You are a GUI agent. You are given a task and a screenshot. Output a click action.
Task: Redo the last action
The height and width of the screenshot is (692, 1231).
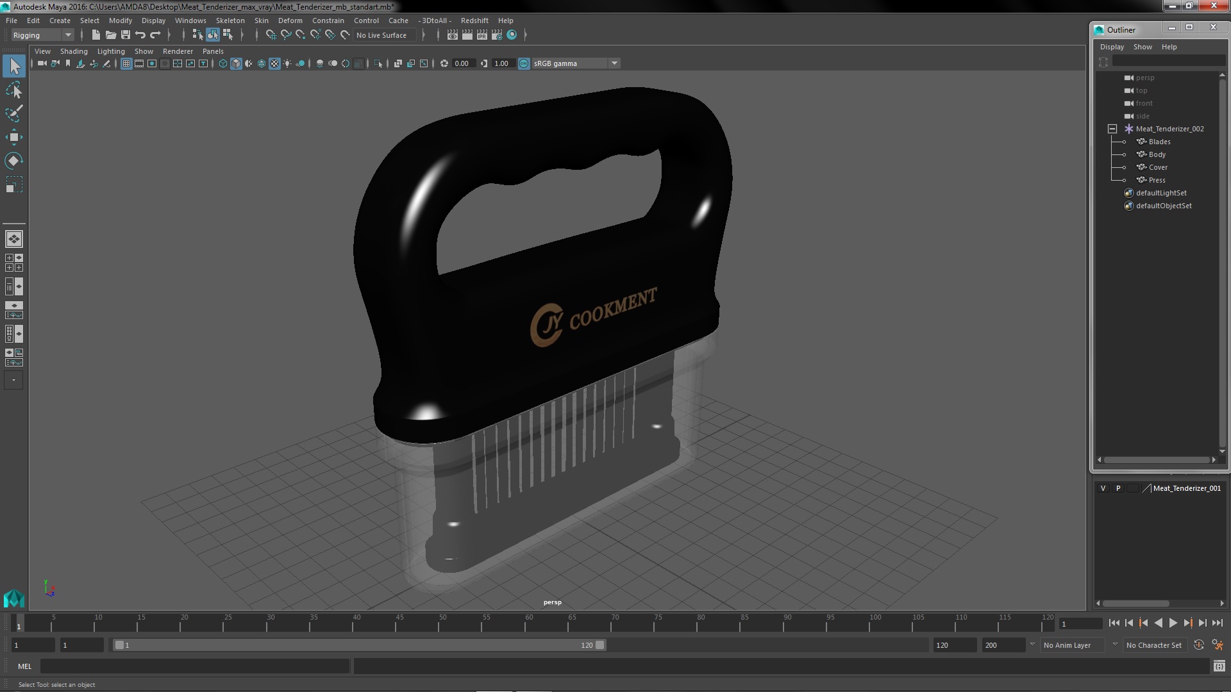click(x=155, y=35)
